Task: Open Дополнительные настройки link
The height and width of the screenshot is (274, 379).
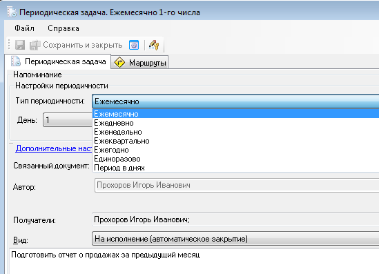Action: [54, 148]
